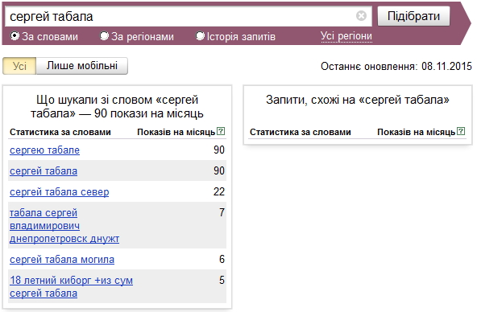This screenshot has height=312, width=477.
Task: Open help icon next to left 'Показів на місяць'
Action: 221,131
